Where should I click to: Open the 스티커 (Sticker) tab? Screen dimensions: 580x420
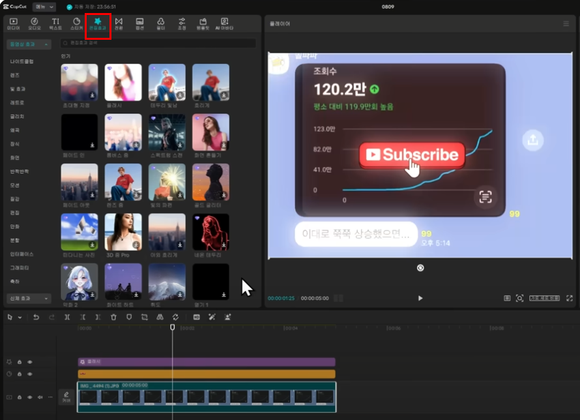click(76, 23)
